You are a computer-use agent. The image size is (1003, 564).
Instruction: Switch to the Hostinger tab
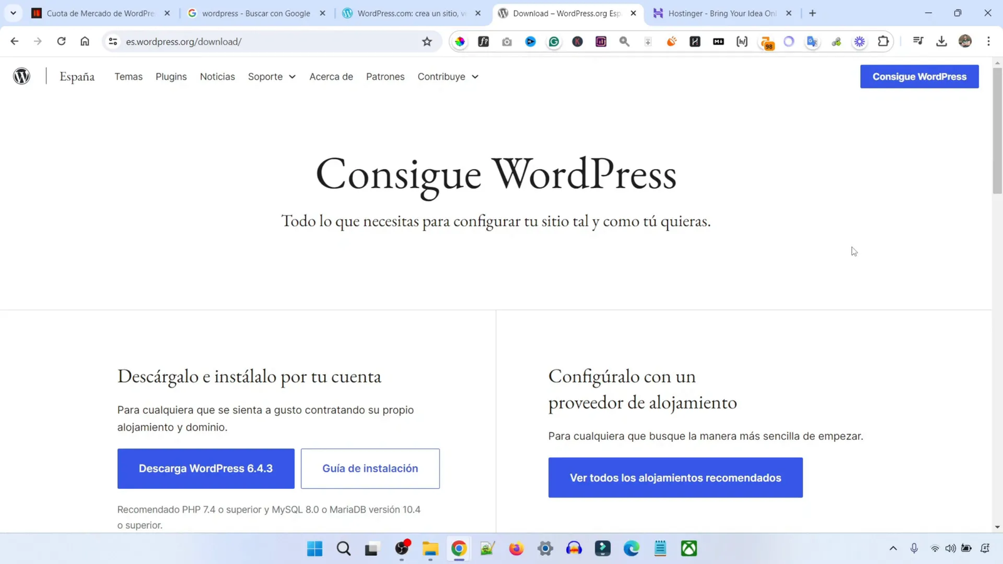(x=718, y=13)
